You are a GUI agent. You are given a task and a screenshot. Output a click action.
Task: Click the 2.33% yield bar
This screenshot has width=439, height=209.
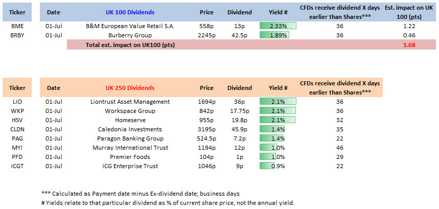278,26
